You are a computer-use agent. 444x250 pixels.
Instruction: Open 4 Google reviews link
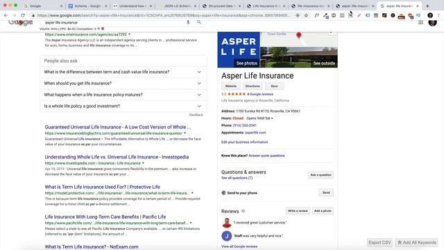pyautogui.click(x=260, y=94)
